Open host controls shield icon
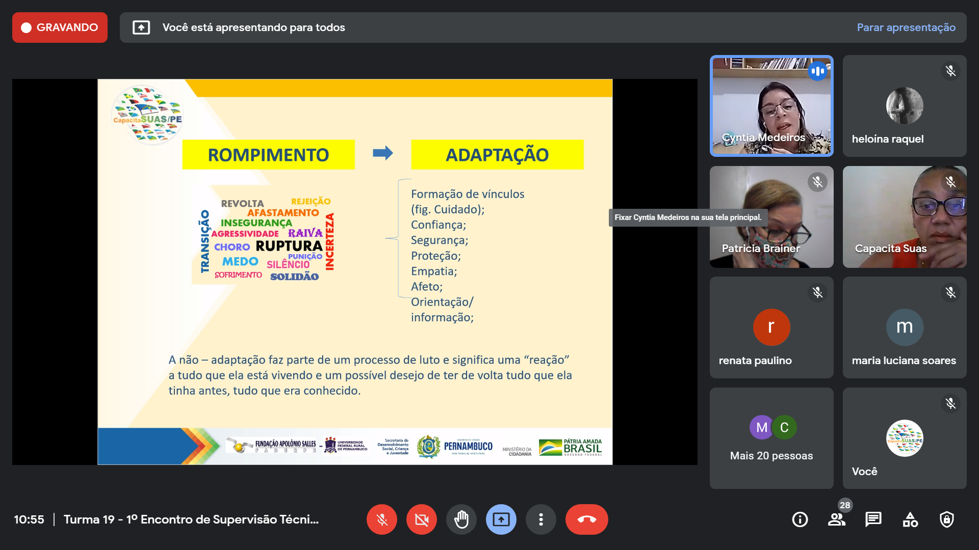The image size is (979, 550). coord(946,519)
